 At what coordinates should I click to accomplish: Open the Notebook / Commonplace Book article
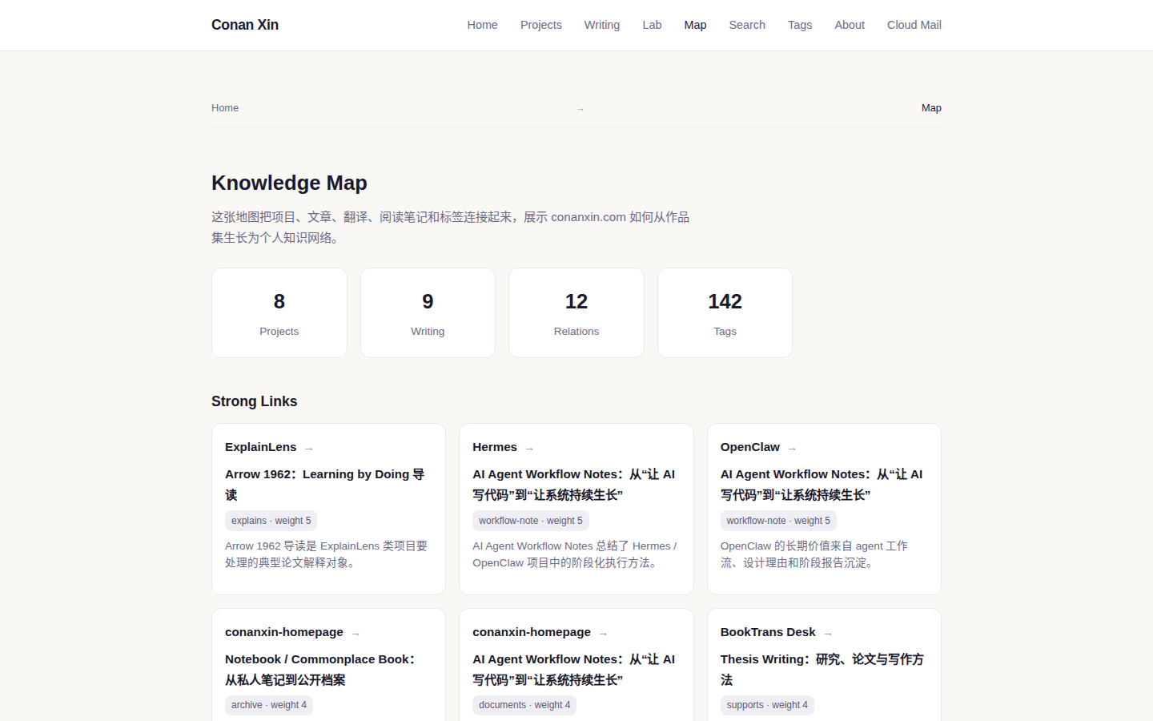pos(320,670)
